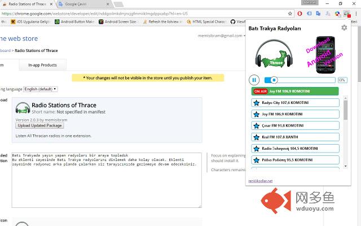Viewport: 361px width, 226px height.
Task: Favorite star for Joy FM 106,9 in list
Action: click(256, 114)
